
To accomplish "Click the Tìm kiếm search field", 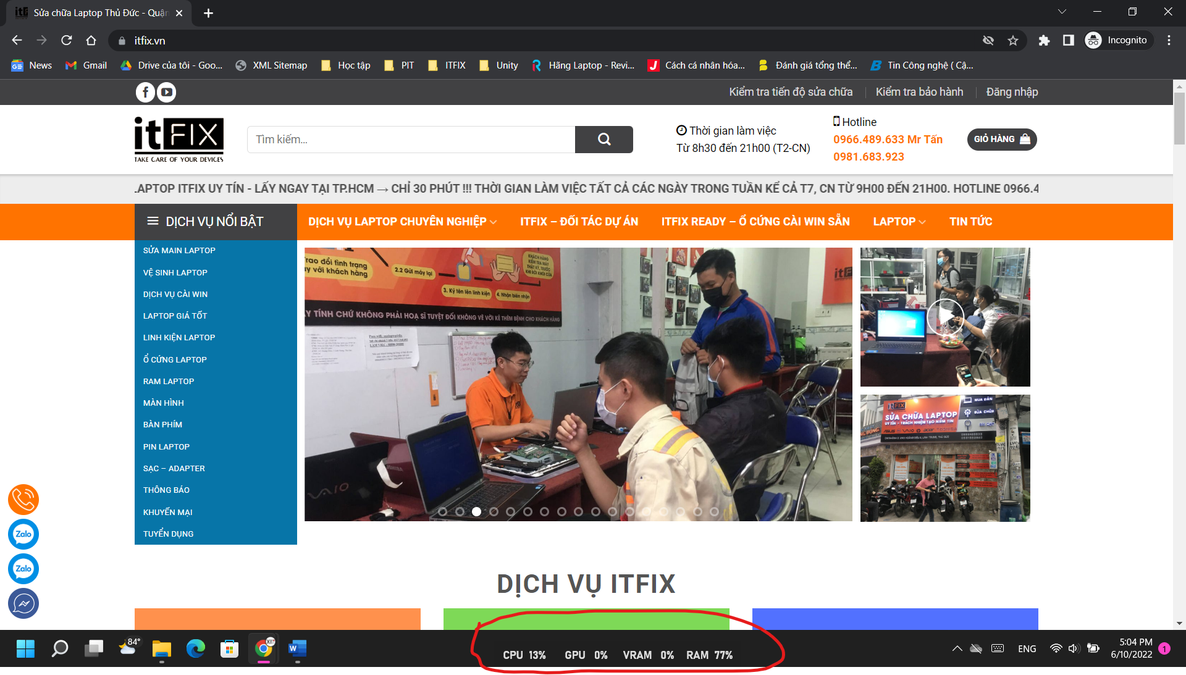I will pos(411,140).
